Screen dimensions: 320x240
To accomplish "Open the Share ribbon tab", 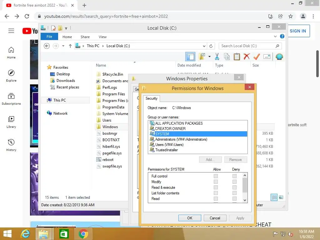I will pos(85,37).
